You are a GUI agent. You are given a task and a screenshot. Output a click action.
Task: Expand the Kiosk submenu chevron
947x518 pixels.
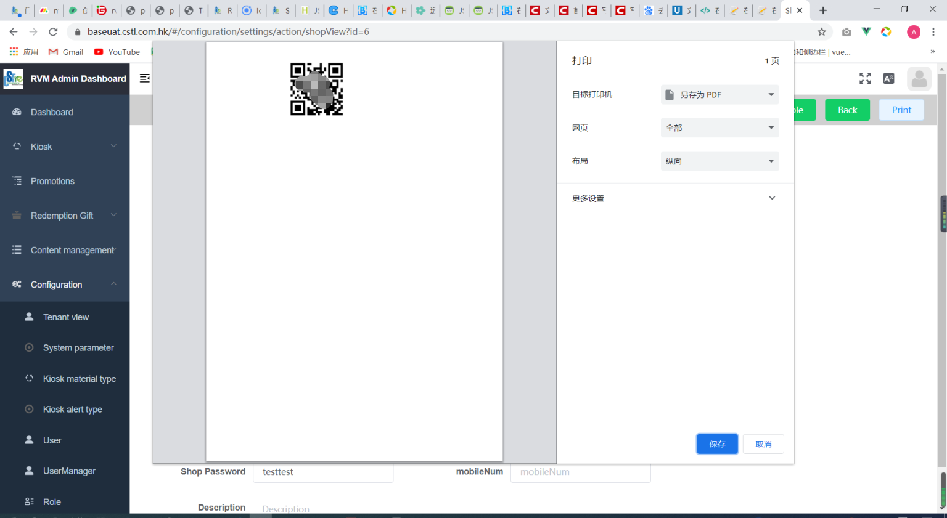(x=113, y=146)
